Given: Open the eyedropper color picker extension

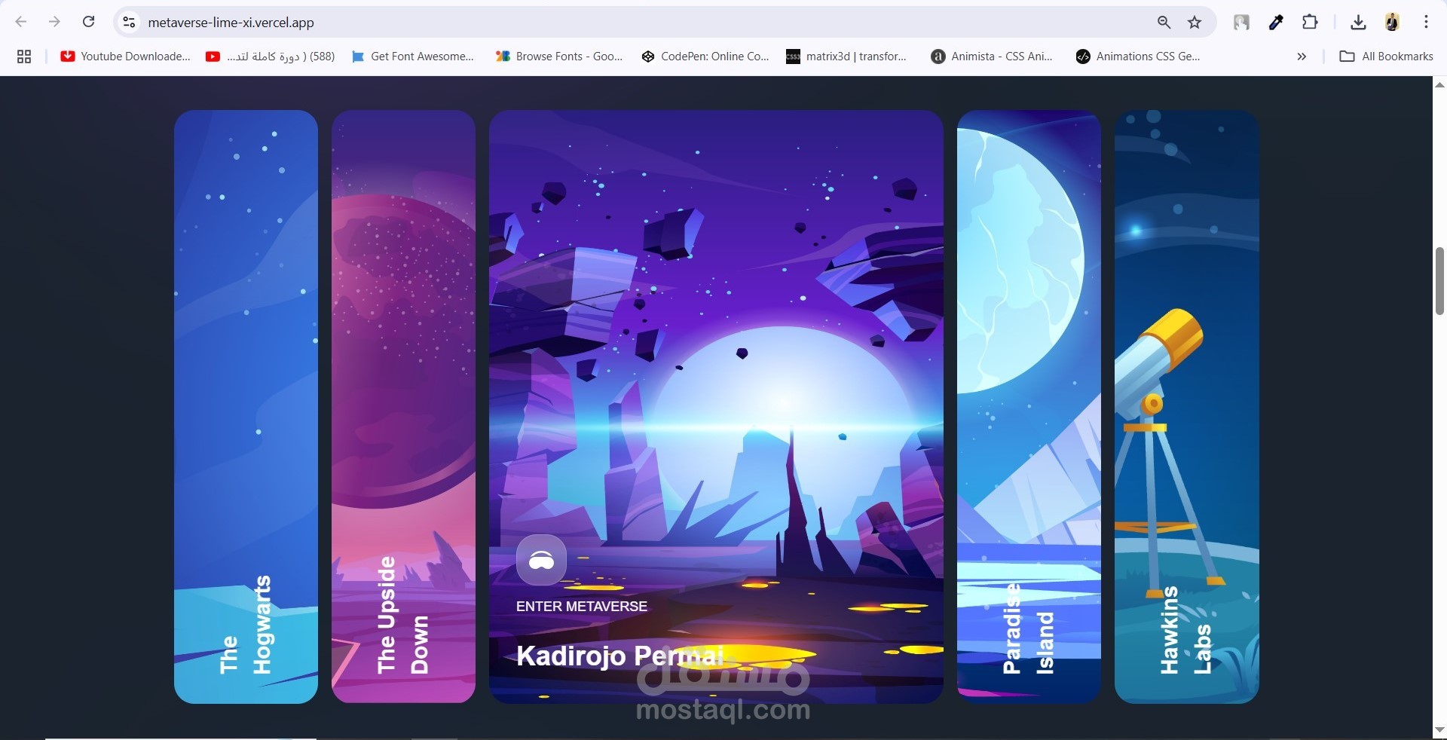Looking at the screenshot, I should pos(1276,23).
